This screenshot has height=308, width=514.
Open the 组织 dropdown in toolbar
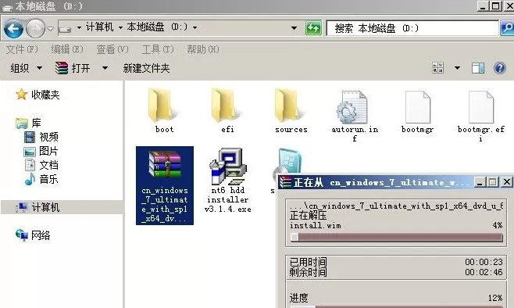27,68
